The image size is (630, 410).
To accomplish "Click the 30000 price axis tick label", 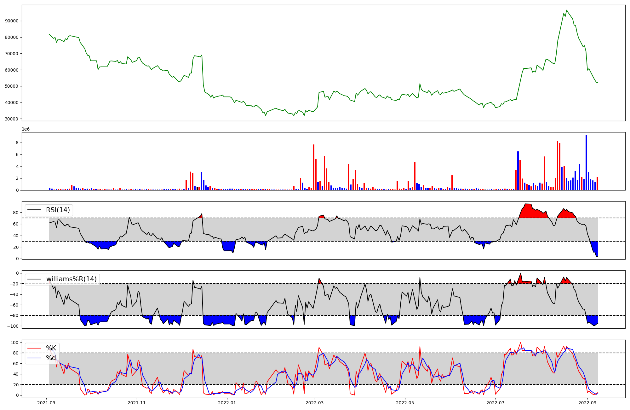I will [x=12, y=119].
